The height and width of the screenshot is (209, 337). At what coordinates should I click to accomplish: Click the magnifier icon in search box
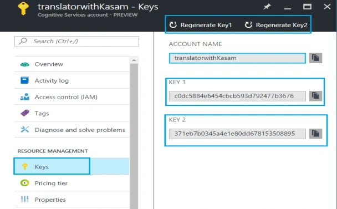point(23,41)
